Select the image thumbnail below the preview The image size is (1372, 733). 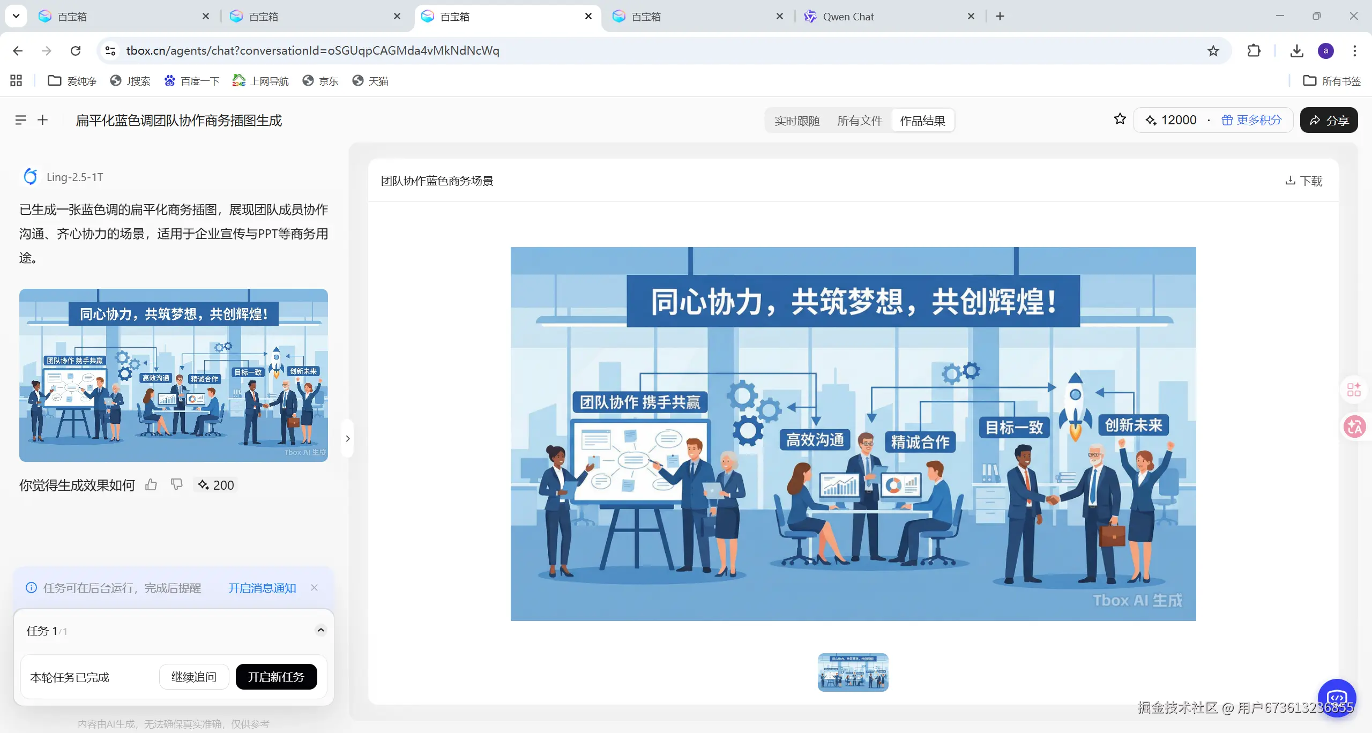pyautogui.click(x=853, y=672)
